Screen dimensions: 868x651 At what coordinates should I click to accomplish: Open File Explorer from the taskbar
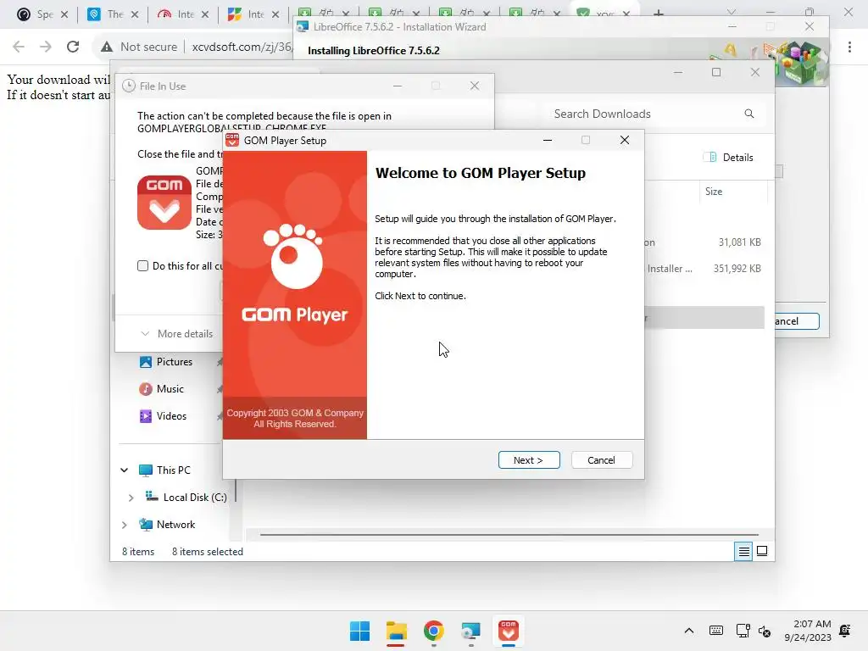pyautogui.click(x=397, y=631)
